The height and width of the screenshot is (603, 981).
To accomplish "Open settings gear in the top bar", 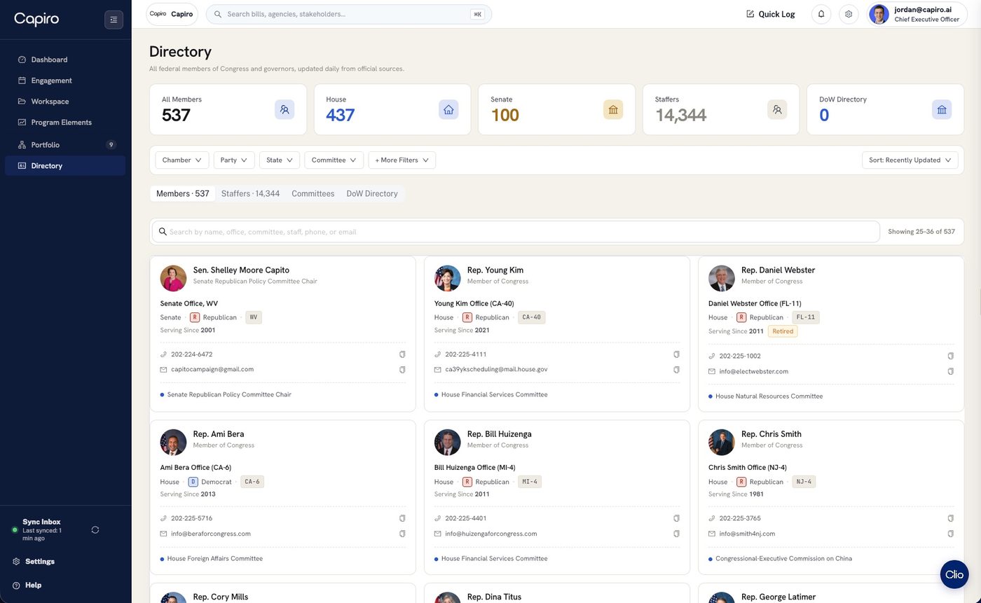I will (x=849, y=14).
